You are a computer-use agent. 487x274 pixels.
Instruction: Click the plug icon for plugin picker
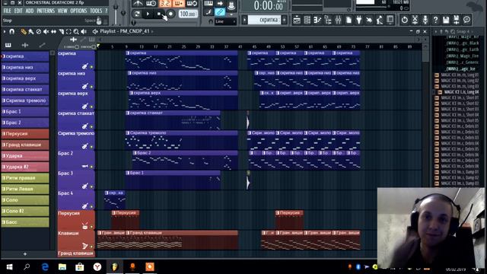click(x=358, y=20)
